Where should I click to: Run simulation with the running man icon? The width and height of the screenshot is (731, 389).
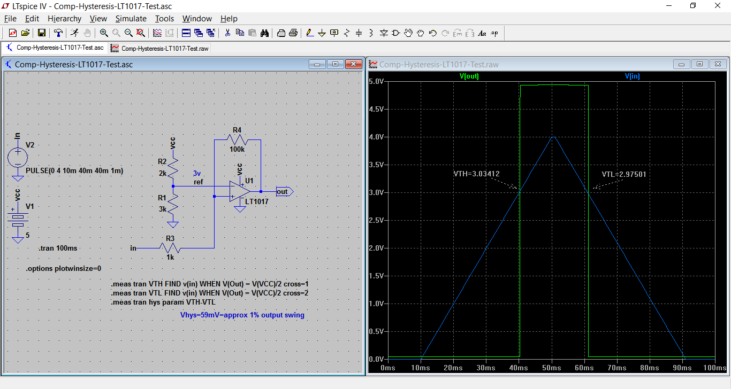74,33
